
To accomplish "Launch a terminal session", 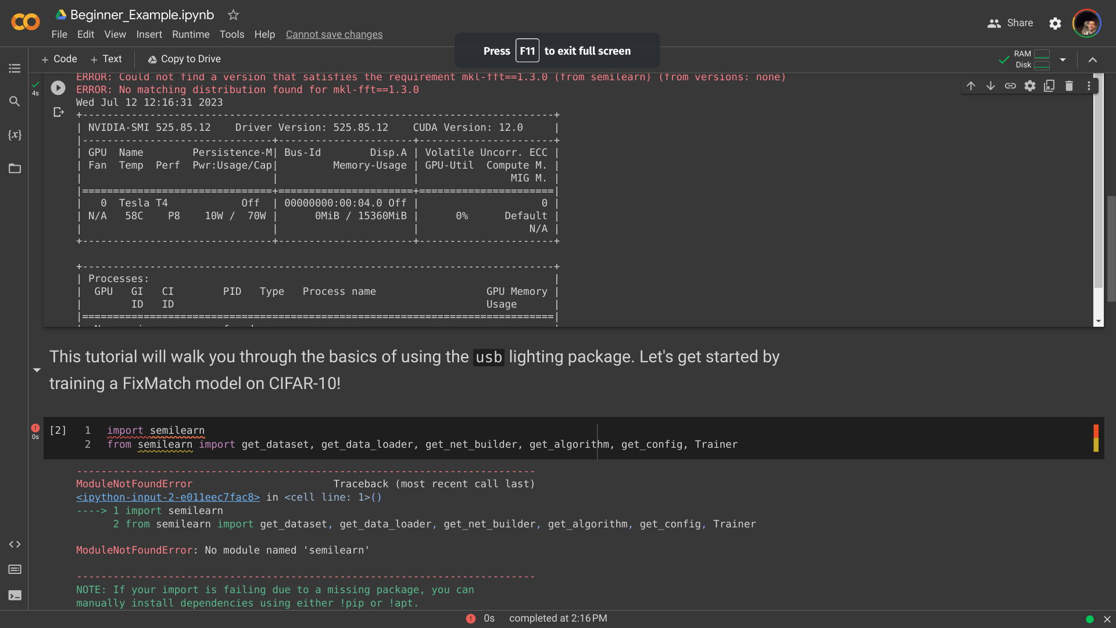I will pos(15,595).
